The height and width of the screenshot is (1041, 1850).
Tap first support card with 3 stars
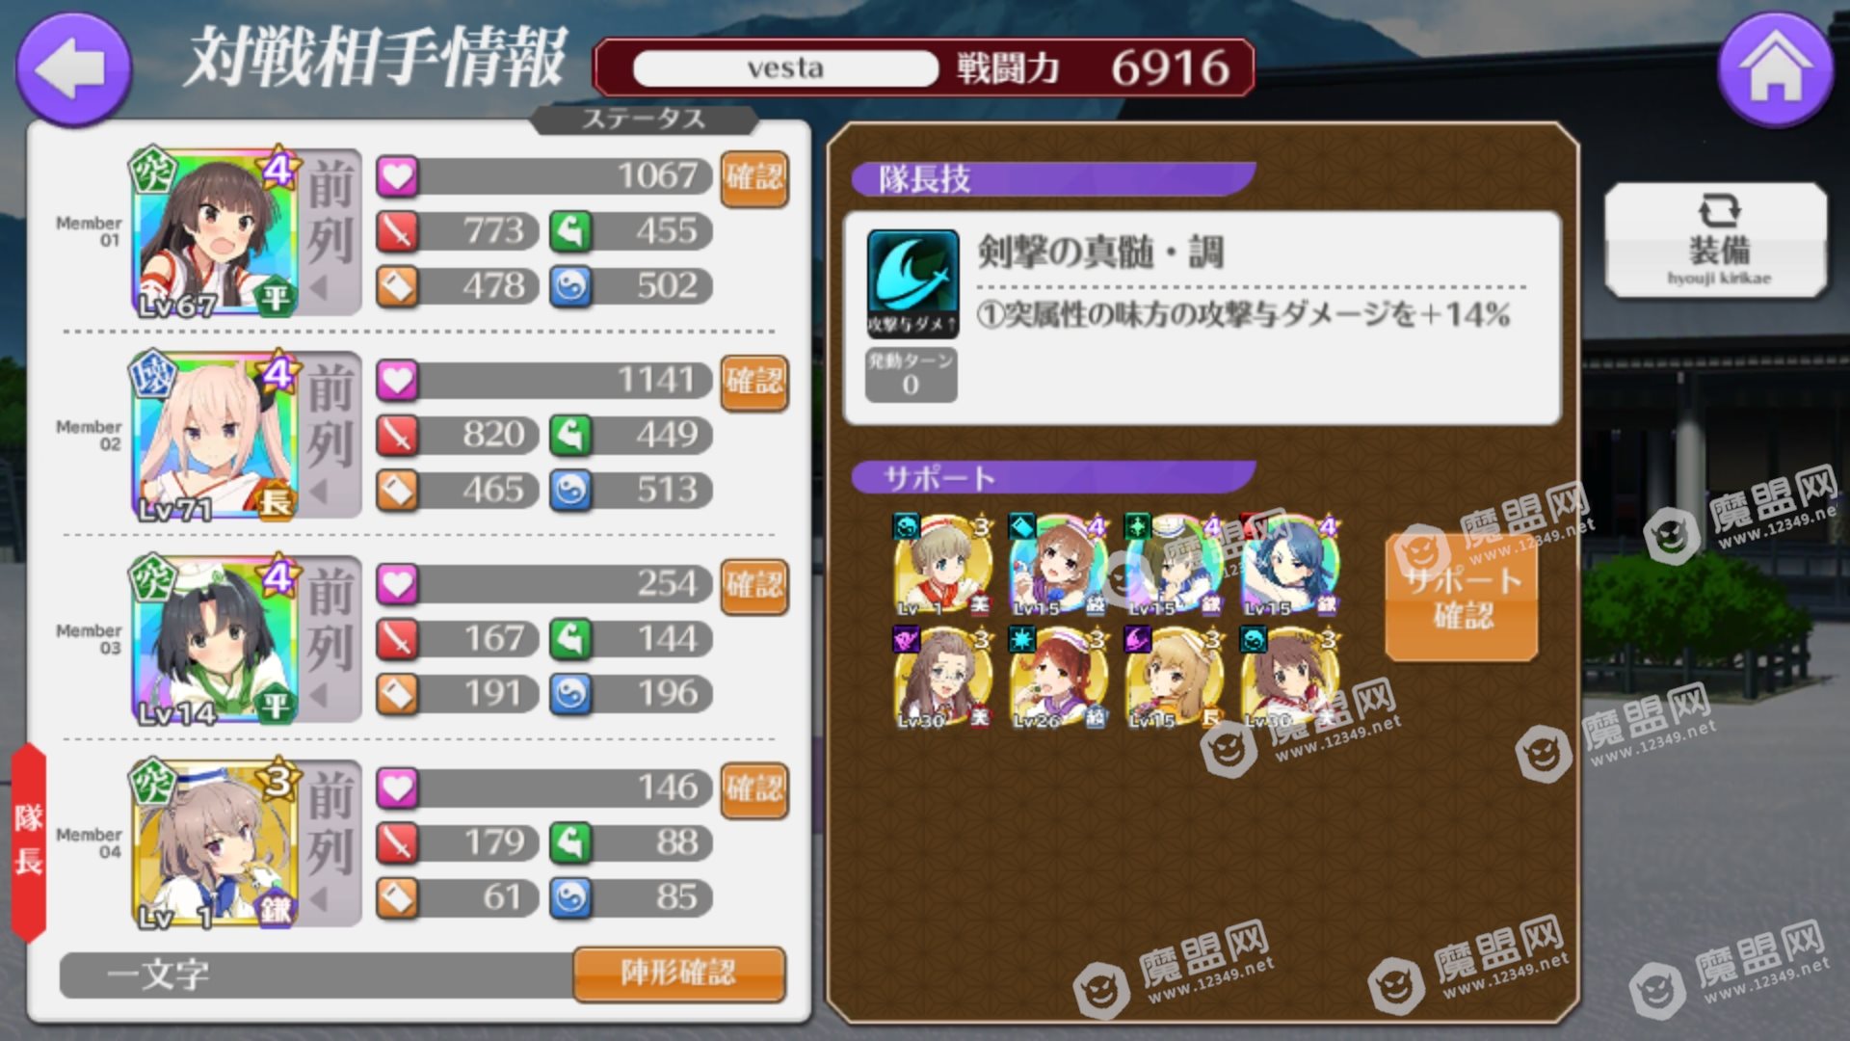point(943,565)
